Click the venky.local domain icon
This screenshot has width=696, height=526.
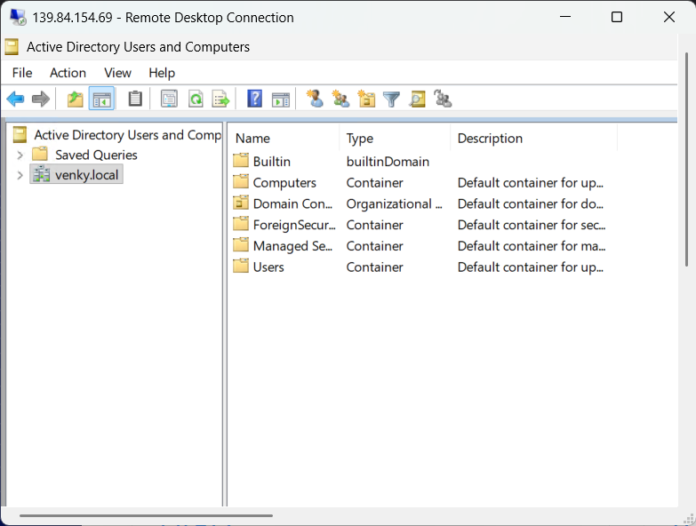pyautogui.click(x=41, y=174)
